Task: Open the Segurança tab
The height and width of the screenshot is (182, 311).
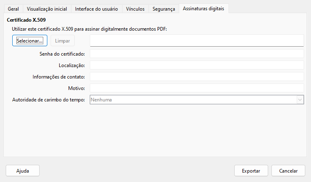Action: pos(164,9)
